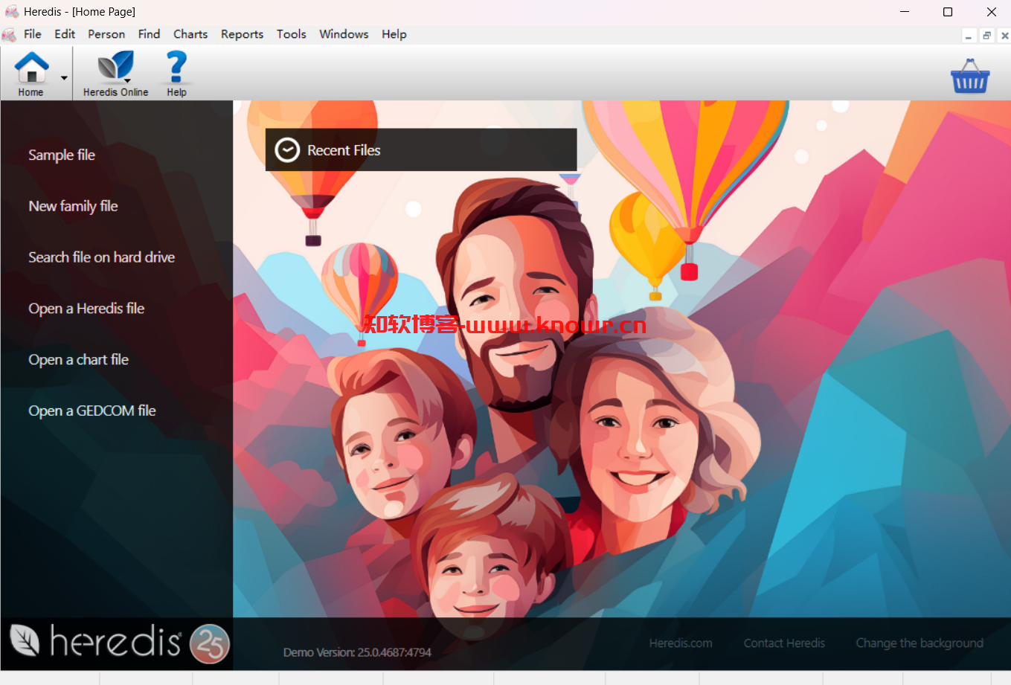Open the blue question mark Help icon
1011x685 pixels.
(176, 66)
